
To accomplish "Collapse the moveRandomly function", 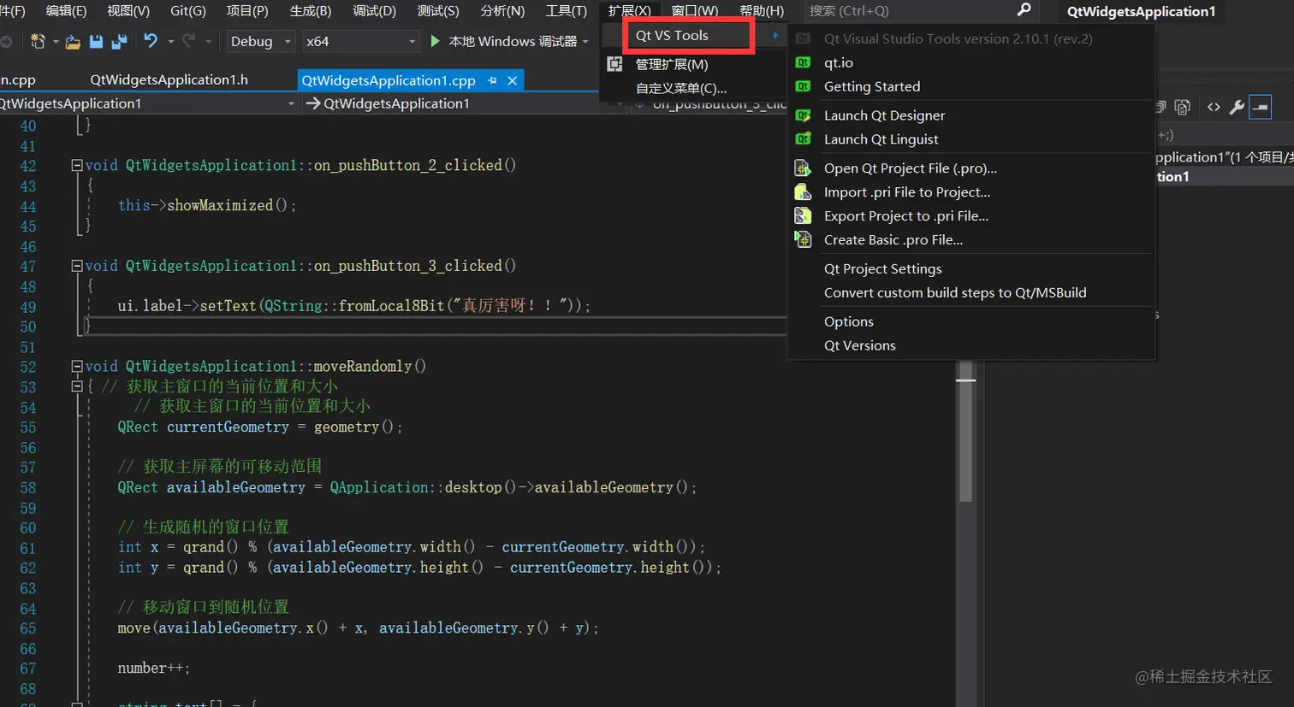I will pyautogui.click(x=77, y=367).
